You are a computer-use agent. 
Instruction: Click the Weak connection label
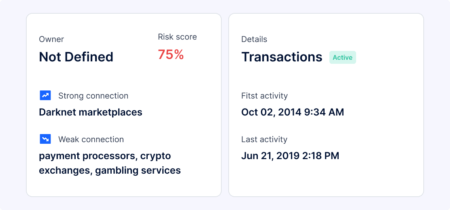91,139
